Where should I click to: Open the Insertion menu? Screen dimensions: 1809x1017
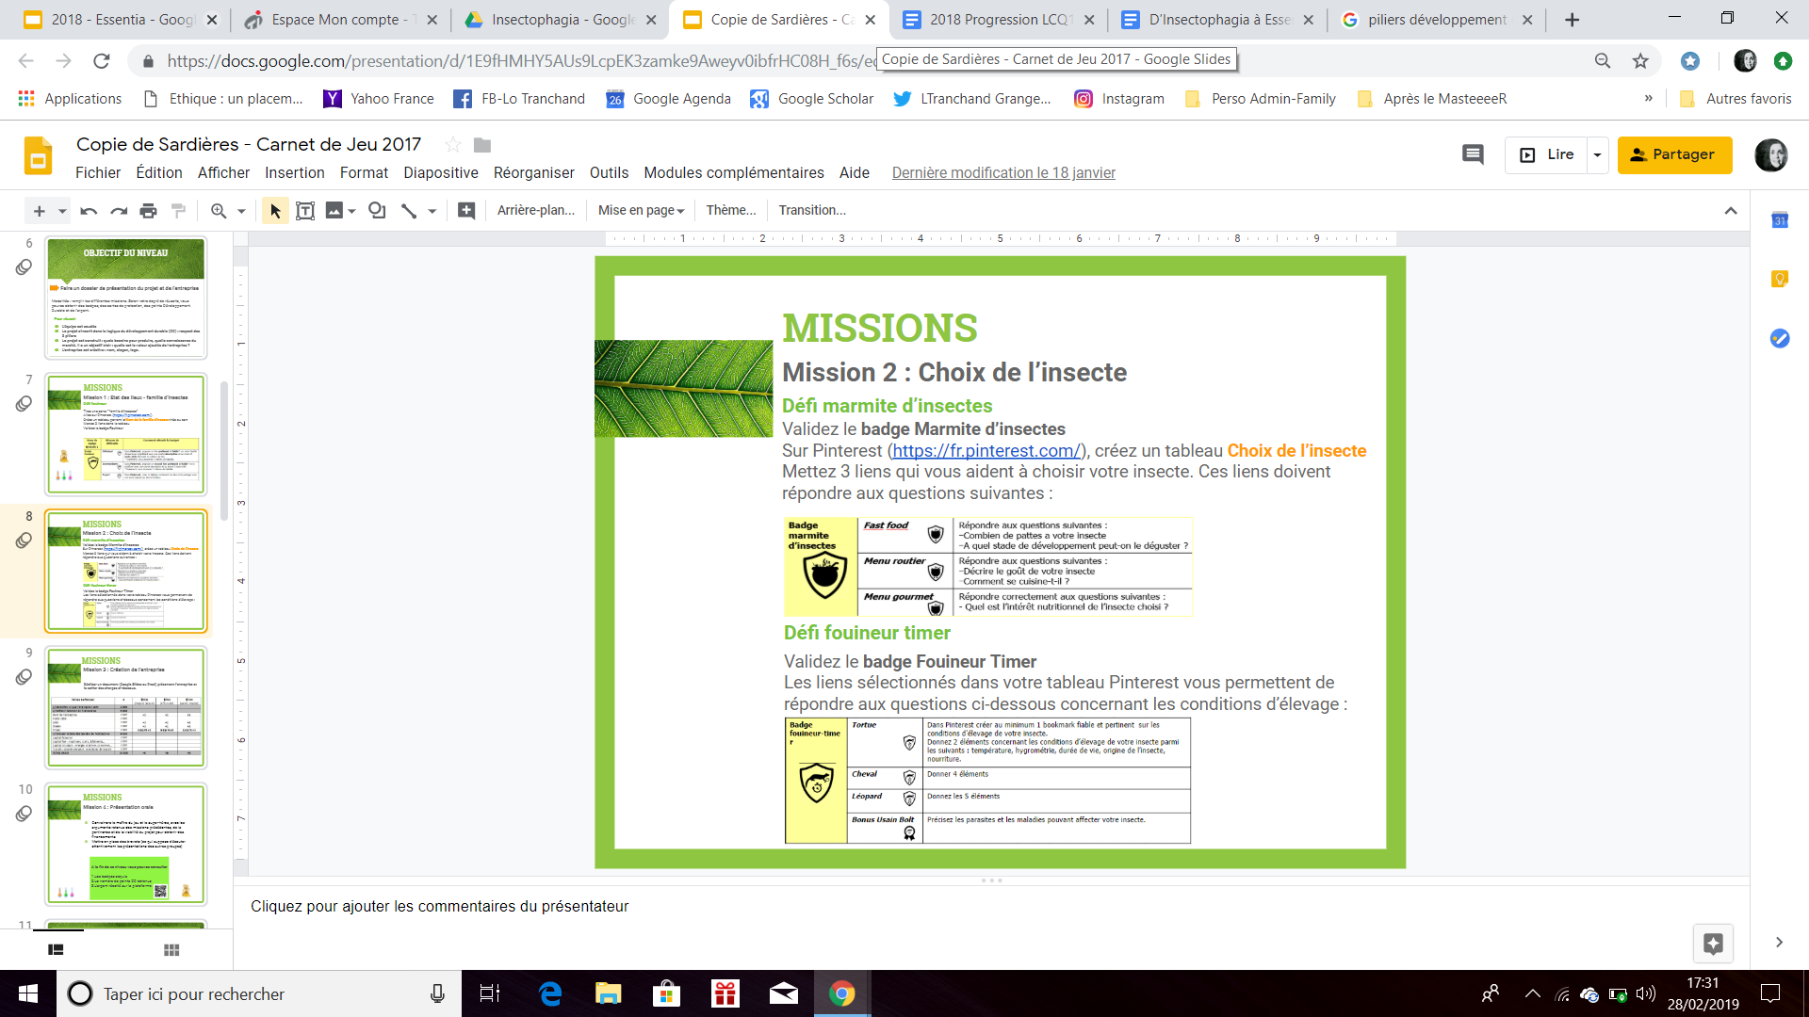[294, 172]
